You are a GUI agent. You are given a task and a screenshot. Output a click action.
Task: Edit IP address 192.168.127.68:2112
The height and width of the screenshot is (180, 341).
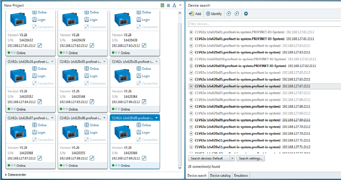tap(92, 158)
